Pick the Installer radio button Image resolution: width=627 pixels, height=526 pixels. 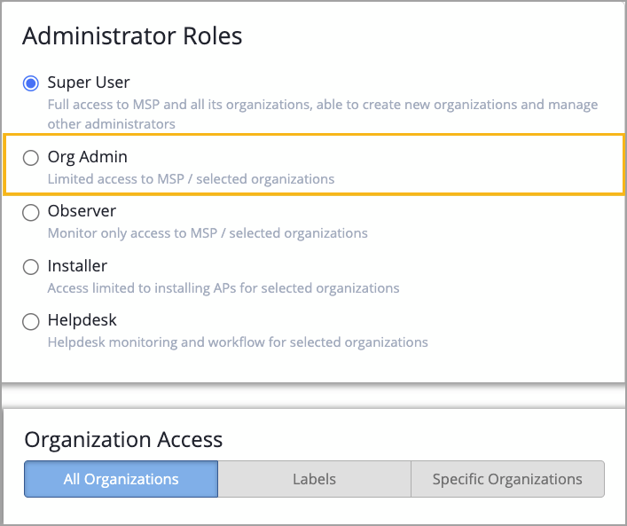point(31,266)
